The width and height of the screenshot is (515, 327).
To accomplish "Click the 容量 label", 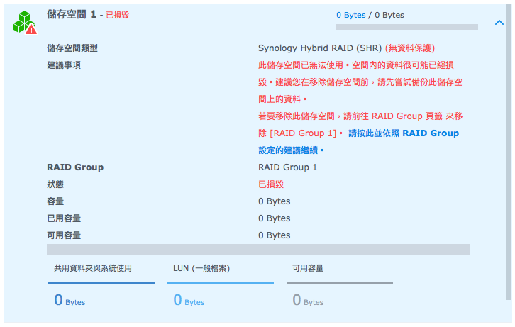I will click(x=55, y=201).
